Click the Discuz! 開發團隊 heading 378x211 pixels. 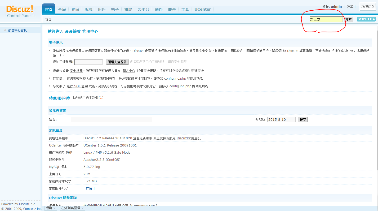coord(63,198)
